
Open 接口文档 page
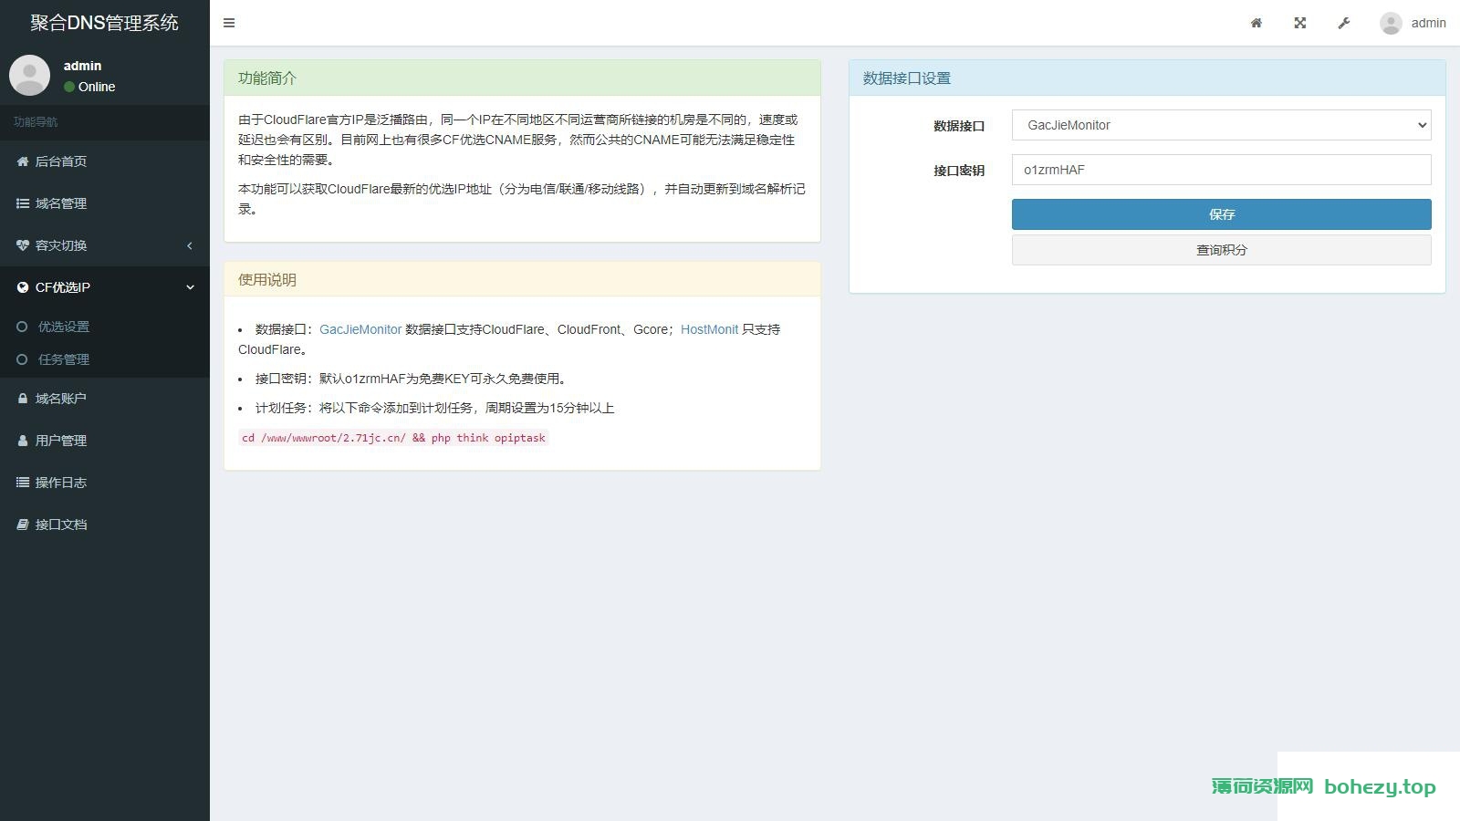[105, 525]
